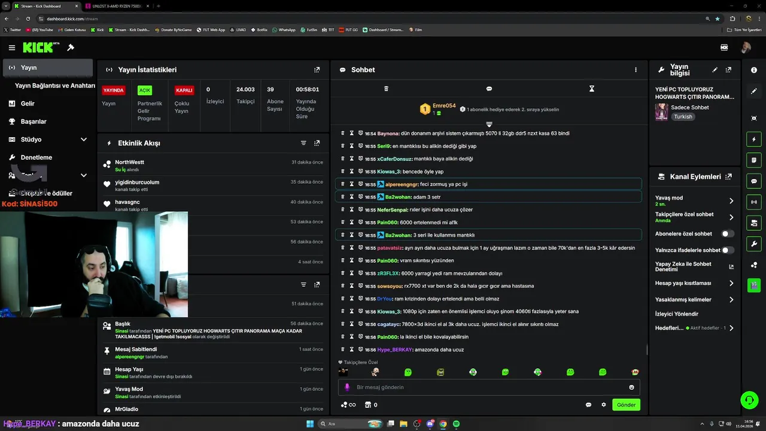
Task: Click the stream category thumbnail in Yayın bilgisi
Action: (661, 112)
